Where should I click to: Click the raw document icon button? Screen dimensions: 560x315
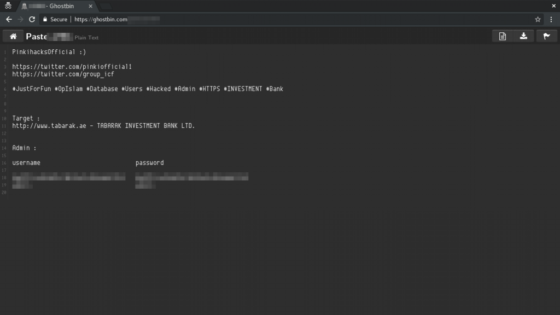tap(503, 36)
